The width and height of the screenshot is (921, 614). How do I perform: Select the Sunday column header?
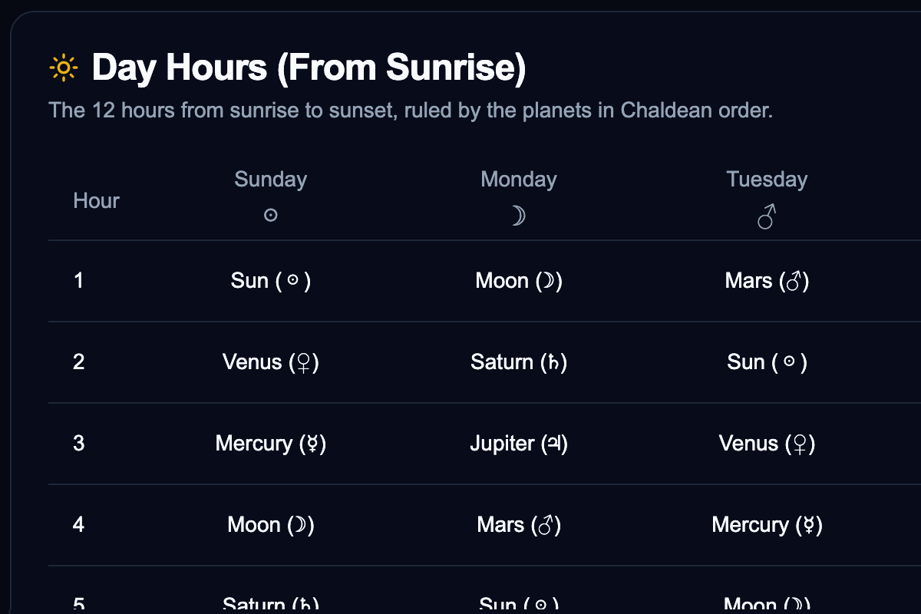270,180
